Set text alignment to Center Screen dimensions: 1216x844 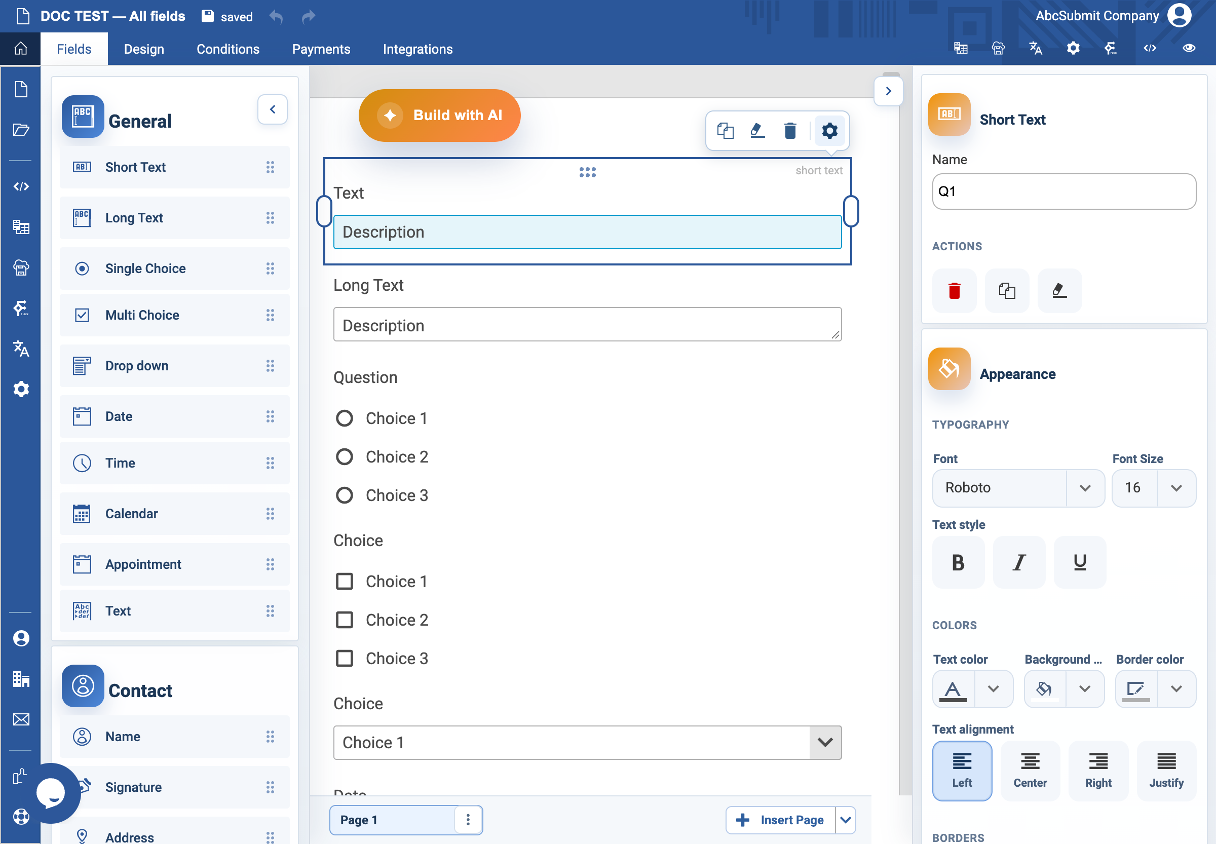pos(1030,771)
